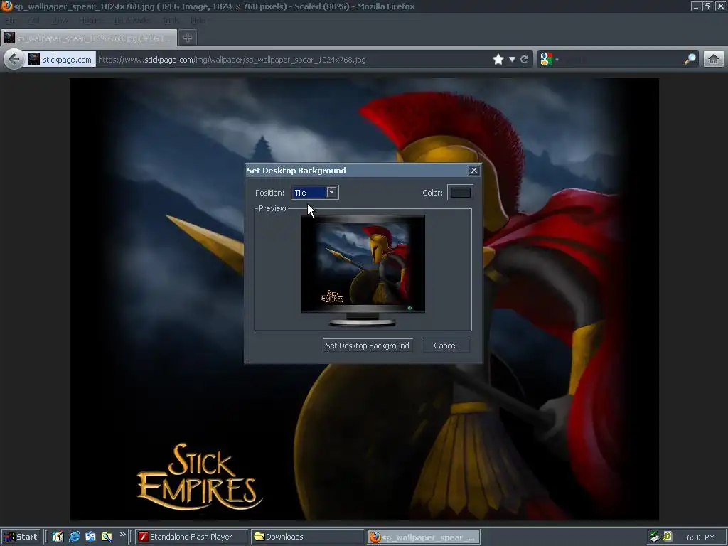Open the Windows Start menu
The image size is (728, 546).
(21, 537)
